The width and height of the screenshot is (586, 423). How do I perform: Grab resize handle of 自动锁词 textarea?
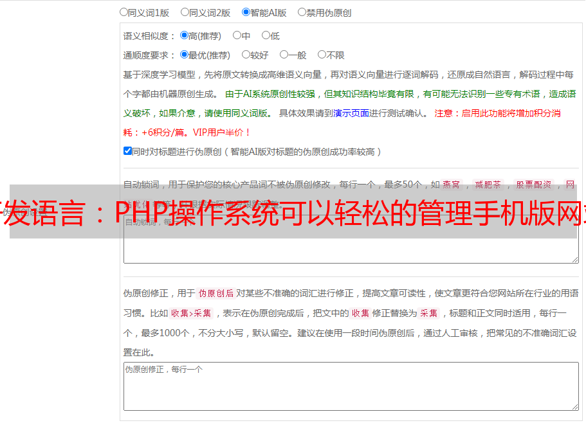pyautogui.click(x=575, y=260)
